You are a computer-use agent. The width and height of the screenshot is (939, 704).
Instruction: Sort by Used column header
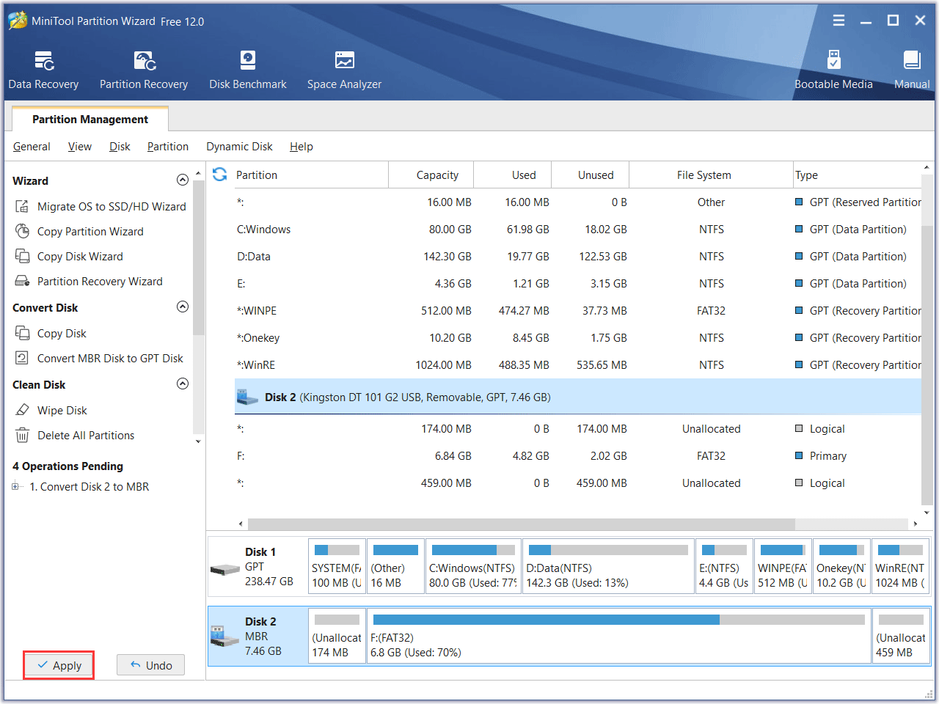pos(513,175)
